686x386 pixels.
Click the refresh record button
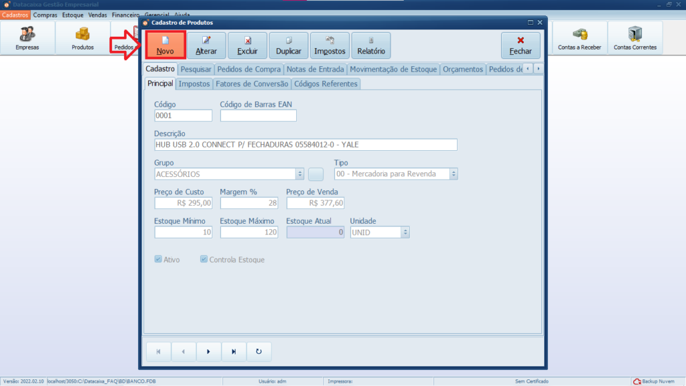pyautogui.click(x=259, y=351)
